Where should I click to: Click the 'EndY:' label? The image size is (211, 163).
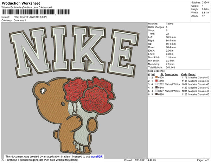[151, 54]
